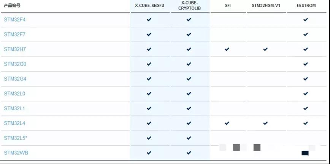Screen dimensions: 330x164
Task: Click the STM32L1 product link
Action: [14, 108]
